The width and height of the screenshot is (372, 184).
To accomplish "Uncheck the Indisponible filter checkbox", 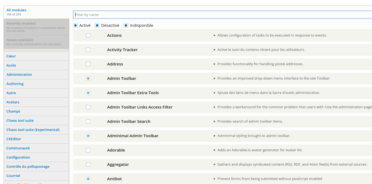I will tap(126, 25).
